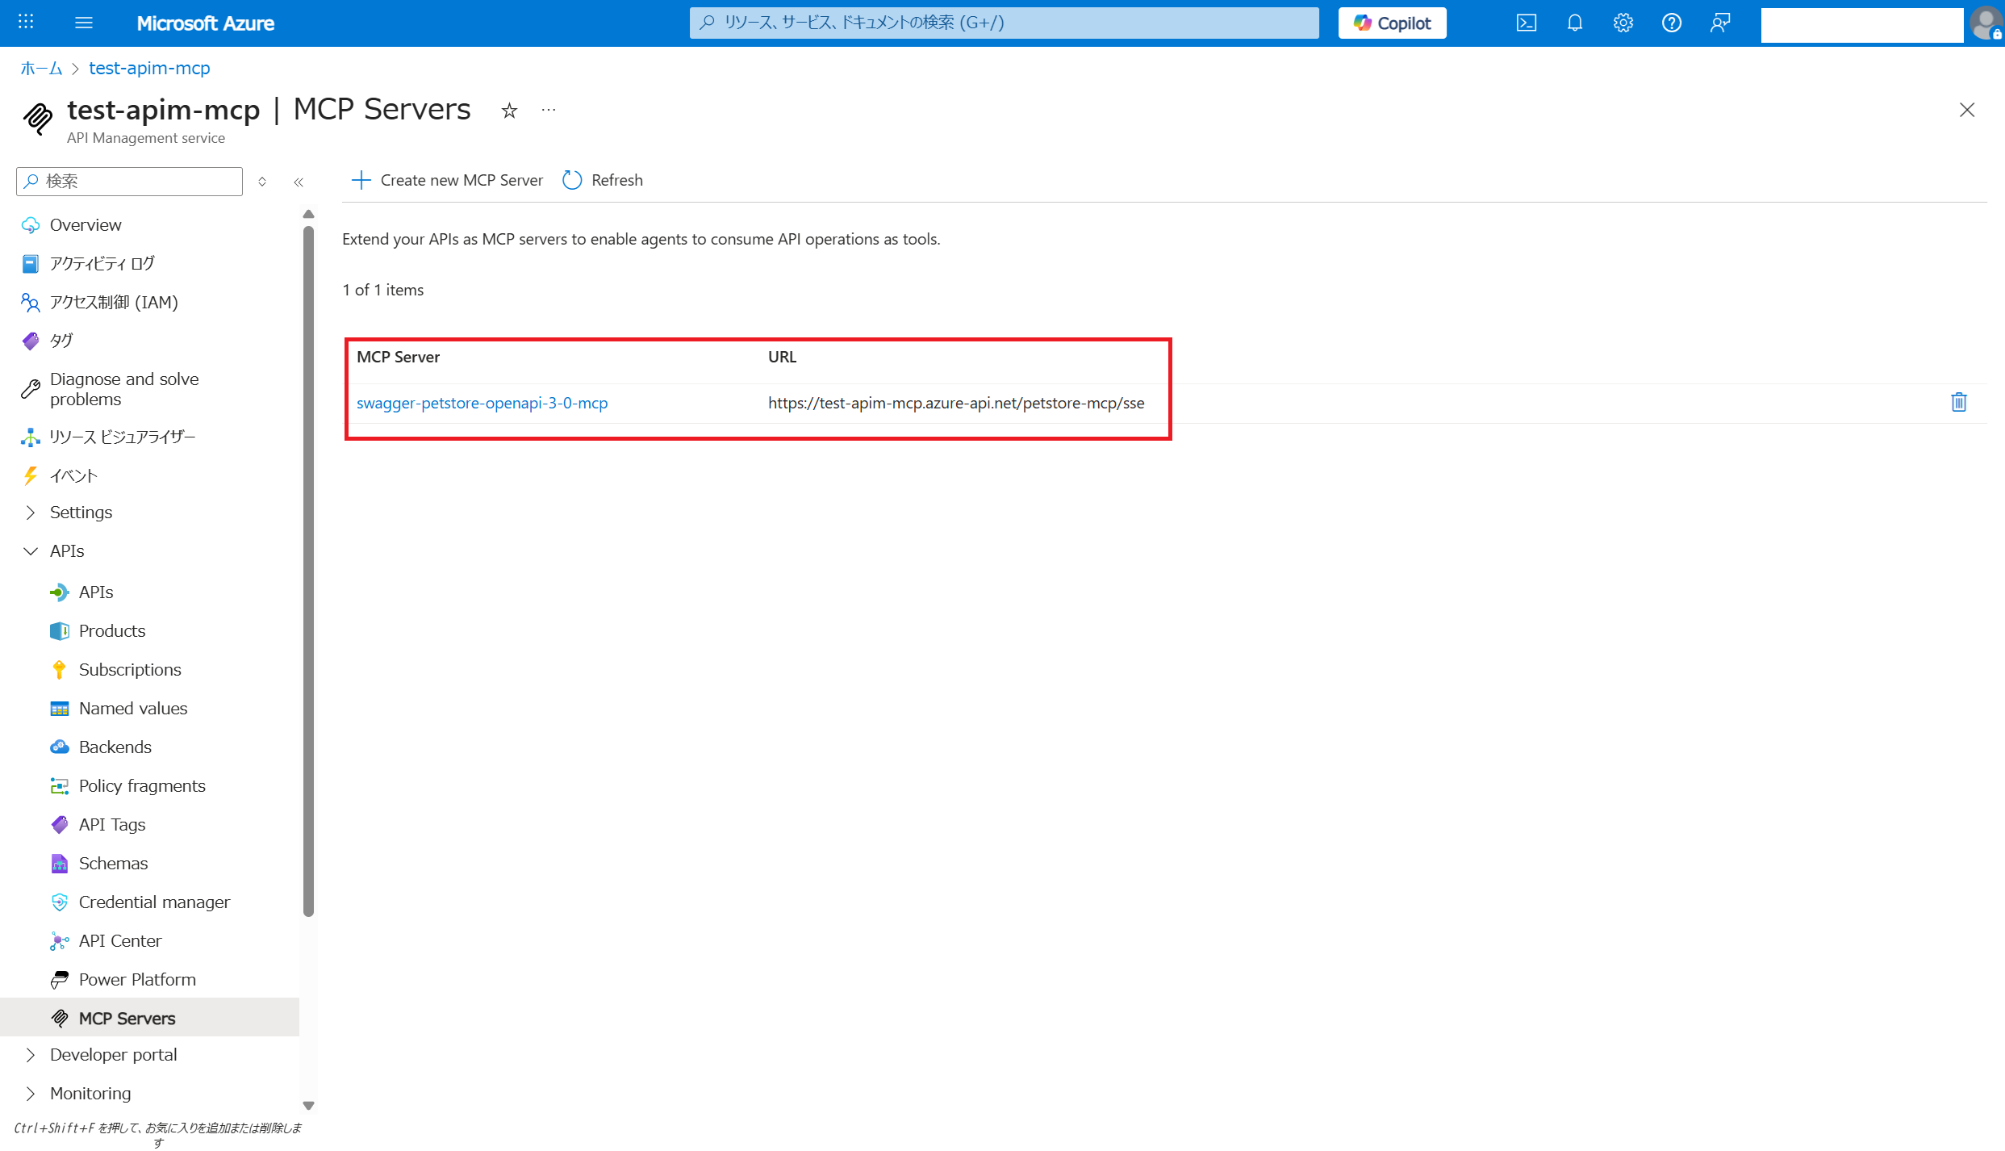
Task: Click the Backends icon
Action: click(x=60, y=747)
